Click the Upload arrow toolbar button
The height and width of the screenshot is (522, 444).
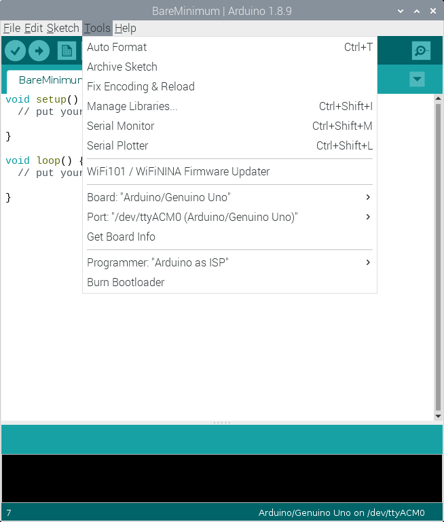39,51
